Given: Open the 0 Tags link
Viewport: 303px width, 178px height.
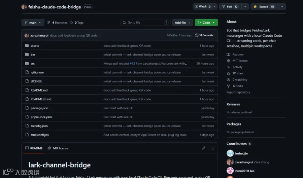Looking at the screenshot, I should (x=77, y=23).
